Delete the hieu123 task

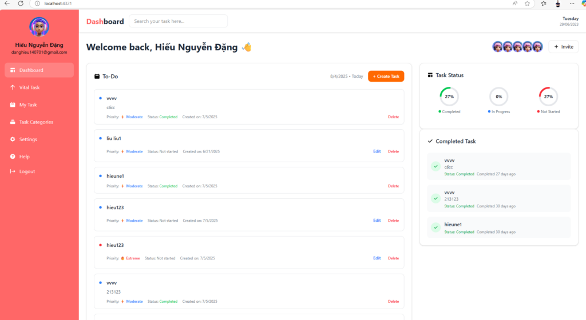pyautogui.click(x=393, y=221)
